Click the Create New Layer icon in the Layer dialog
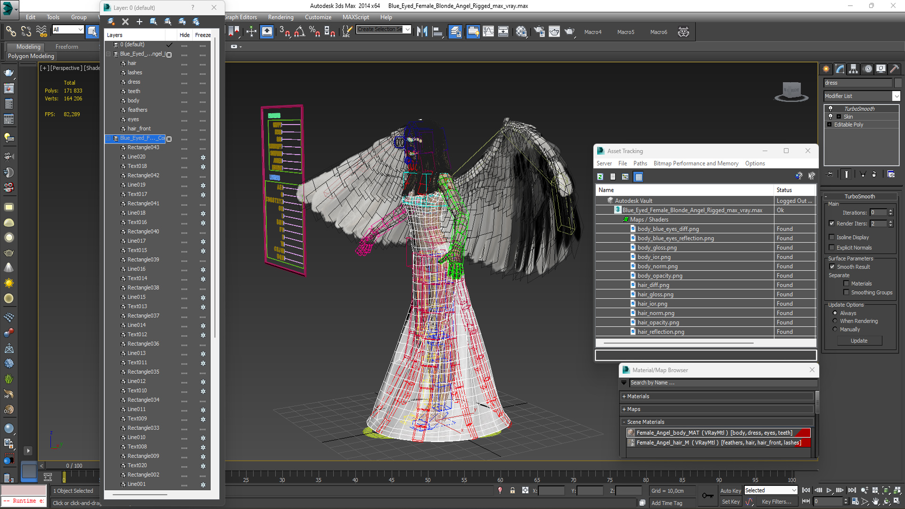Viewport: 905px width, 509px height. pyautogui.click(x=111, y=22)
